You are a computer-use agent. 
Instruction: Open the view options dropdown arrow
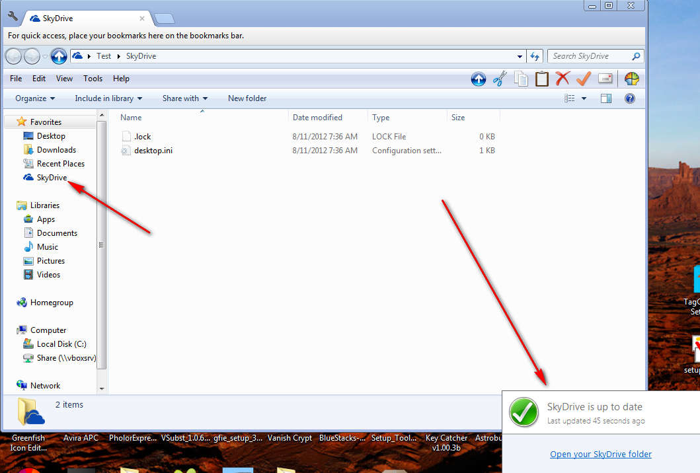(584, 98)
